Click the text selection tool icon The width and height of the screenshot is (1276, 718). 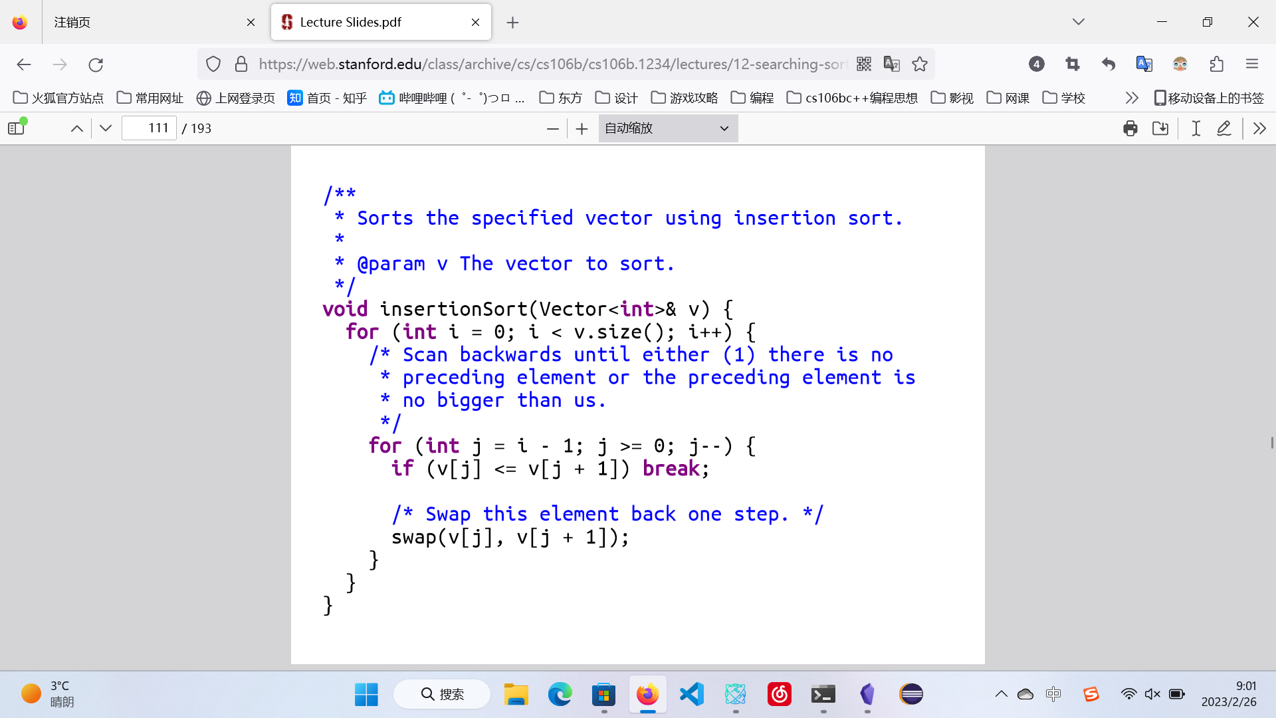[1194, 128]
